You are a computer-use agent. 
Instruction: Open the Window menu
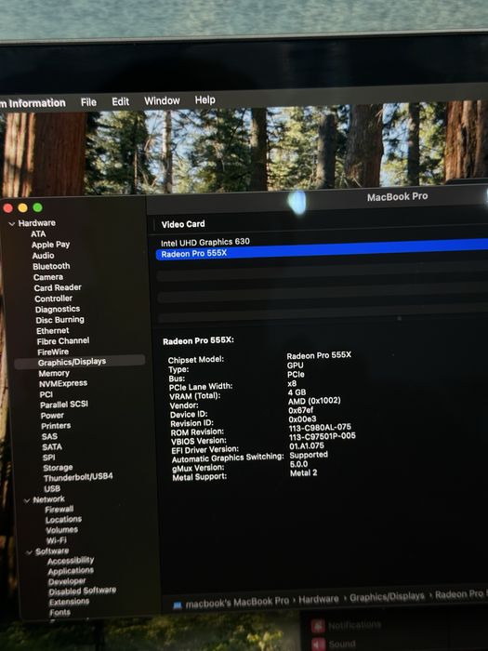point(162,100)
